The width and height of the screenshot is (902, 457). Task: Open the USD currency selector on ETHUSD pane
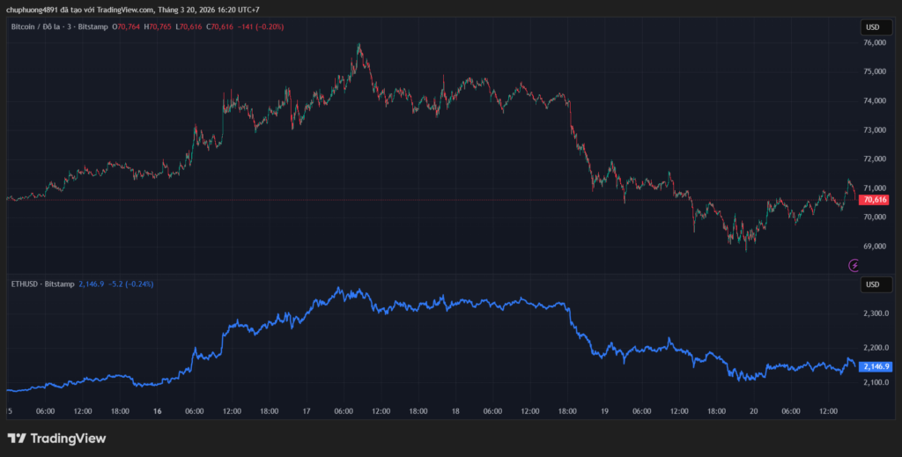tap(873, 284)
